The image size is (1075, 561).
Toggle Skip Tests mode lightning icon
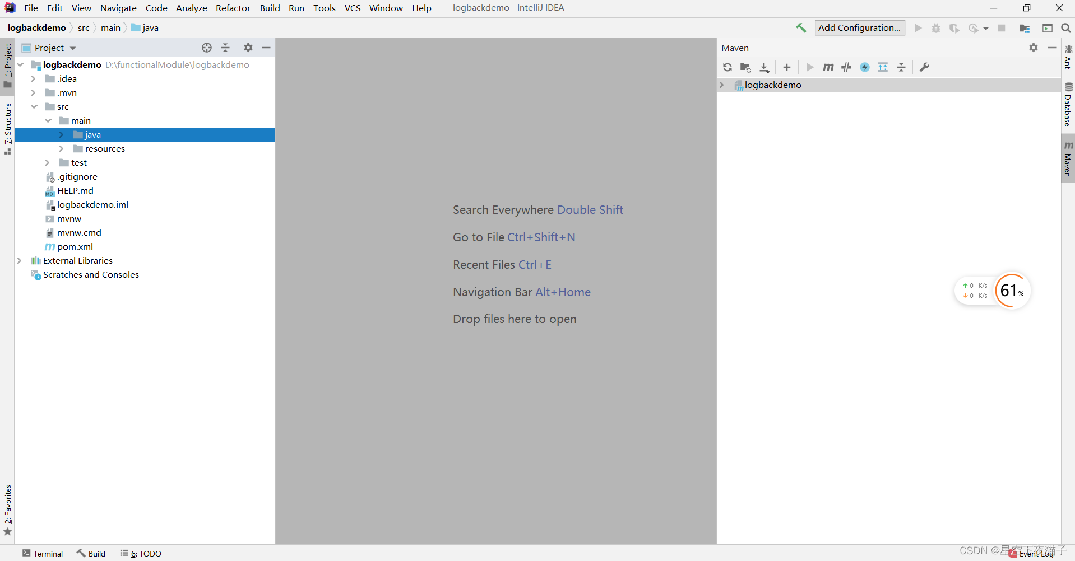click(865, 67)
